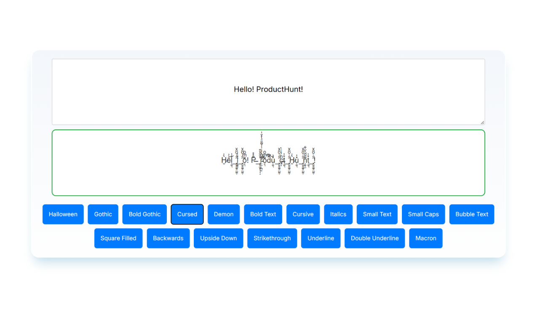Screen dimensions: 535x320
Task: Select the Small Caps button
Action: click(423, 214)
